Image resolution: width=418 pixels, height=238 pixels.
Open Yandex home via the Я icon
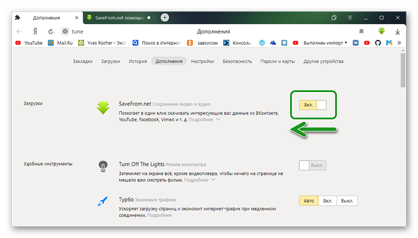[35, 32]
